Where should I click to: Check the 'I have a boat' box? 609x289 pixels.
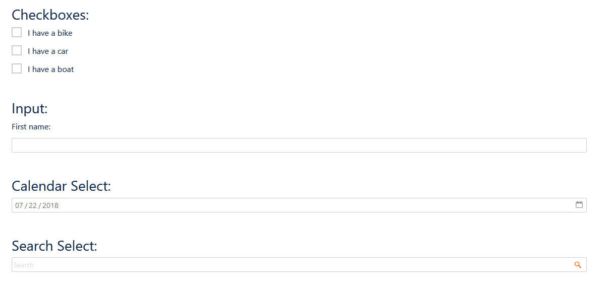coord(17,68)
